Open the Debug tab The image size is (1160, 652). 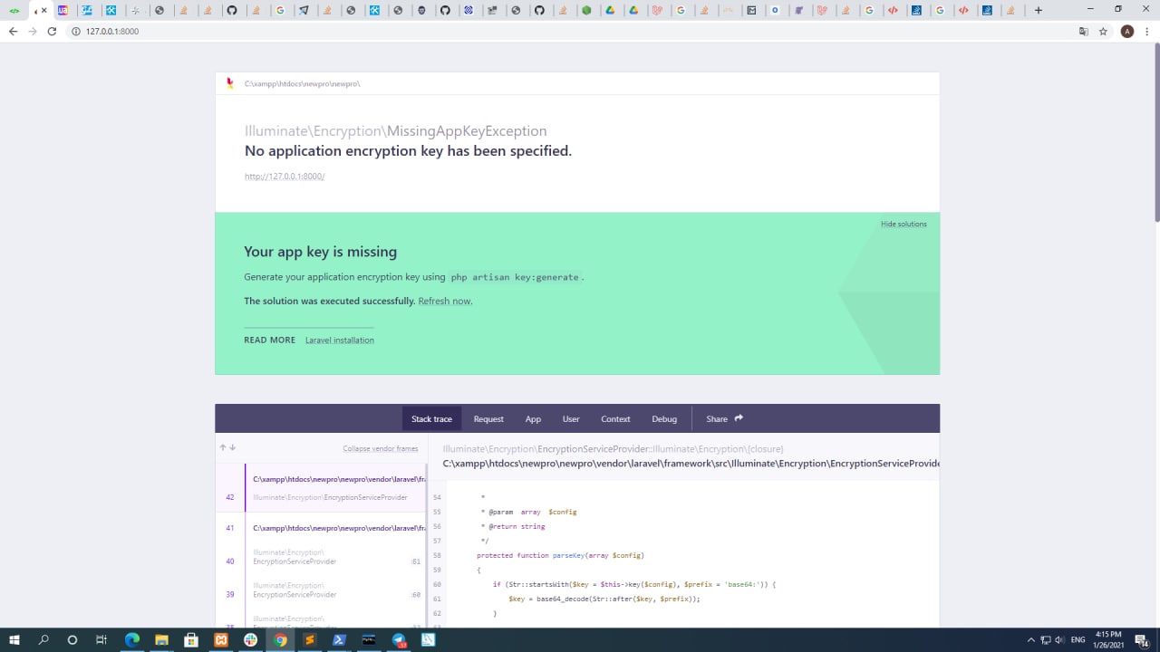pos(664,418)
